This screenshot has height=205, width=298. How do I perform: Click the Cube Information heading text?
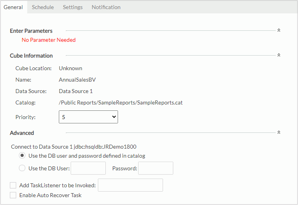31,56
